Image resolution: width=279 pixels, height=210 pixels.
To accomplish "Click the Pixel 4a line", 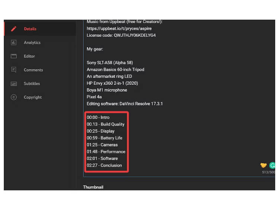I will tap(94, 97).
